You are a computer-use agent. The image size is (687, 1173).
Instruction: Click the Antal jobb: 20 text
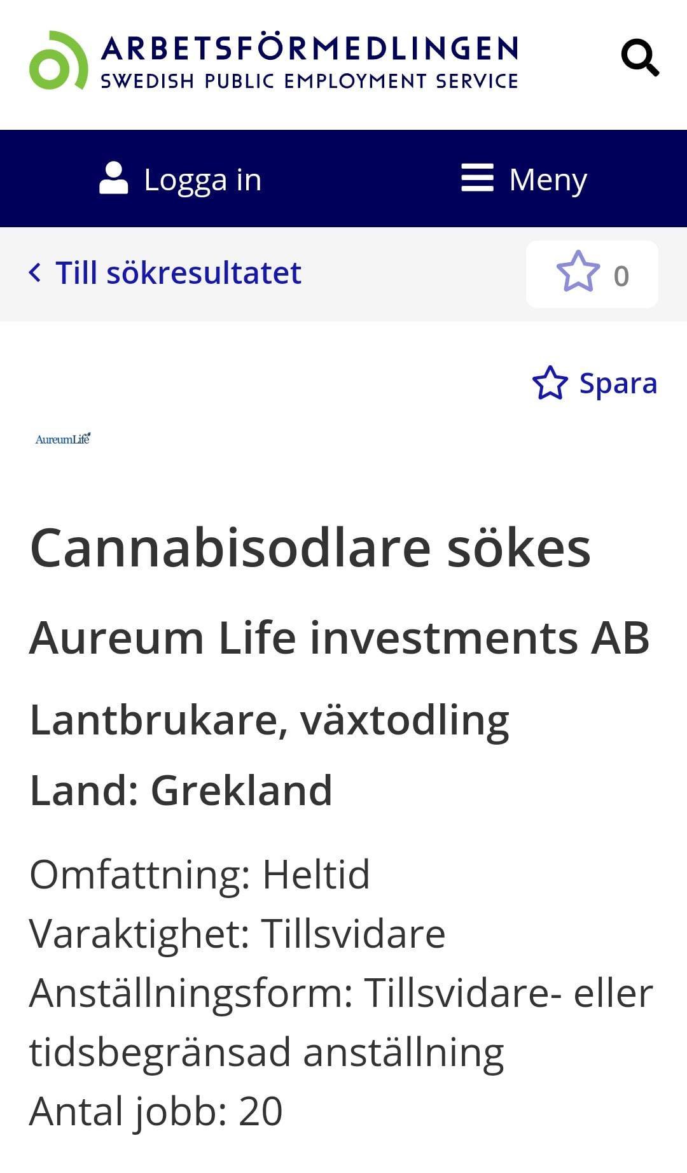156,1111
